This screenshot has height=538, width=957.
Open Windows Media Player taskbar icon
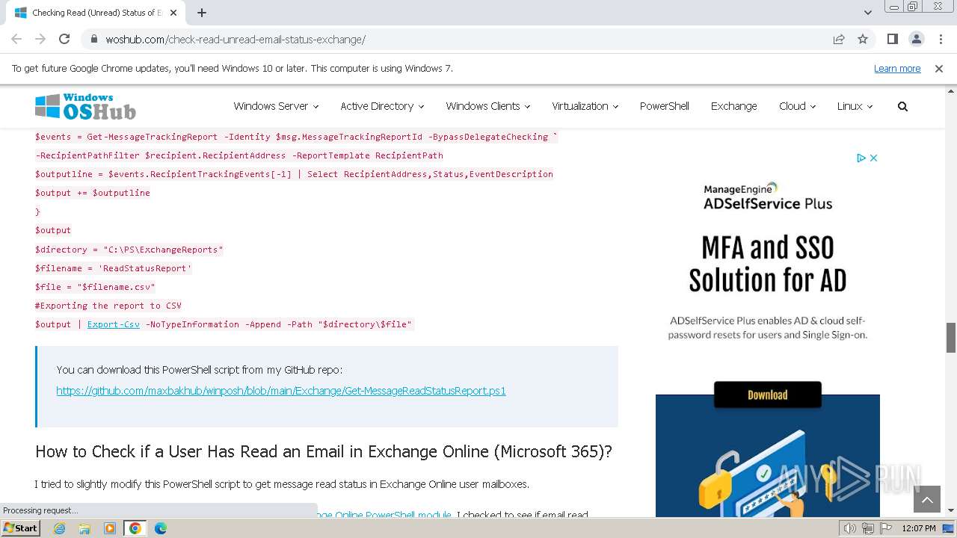[x=110, y=528]
